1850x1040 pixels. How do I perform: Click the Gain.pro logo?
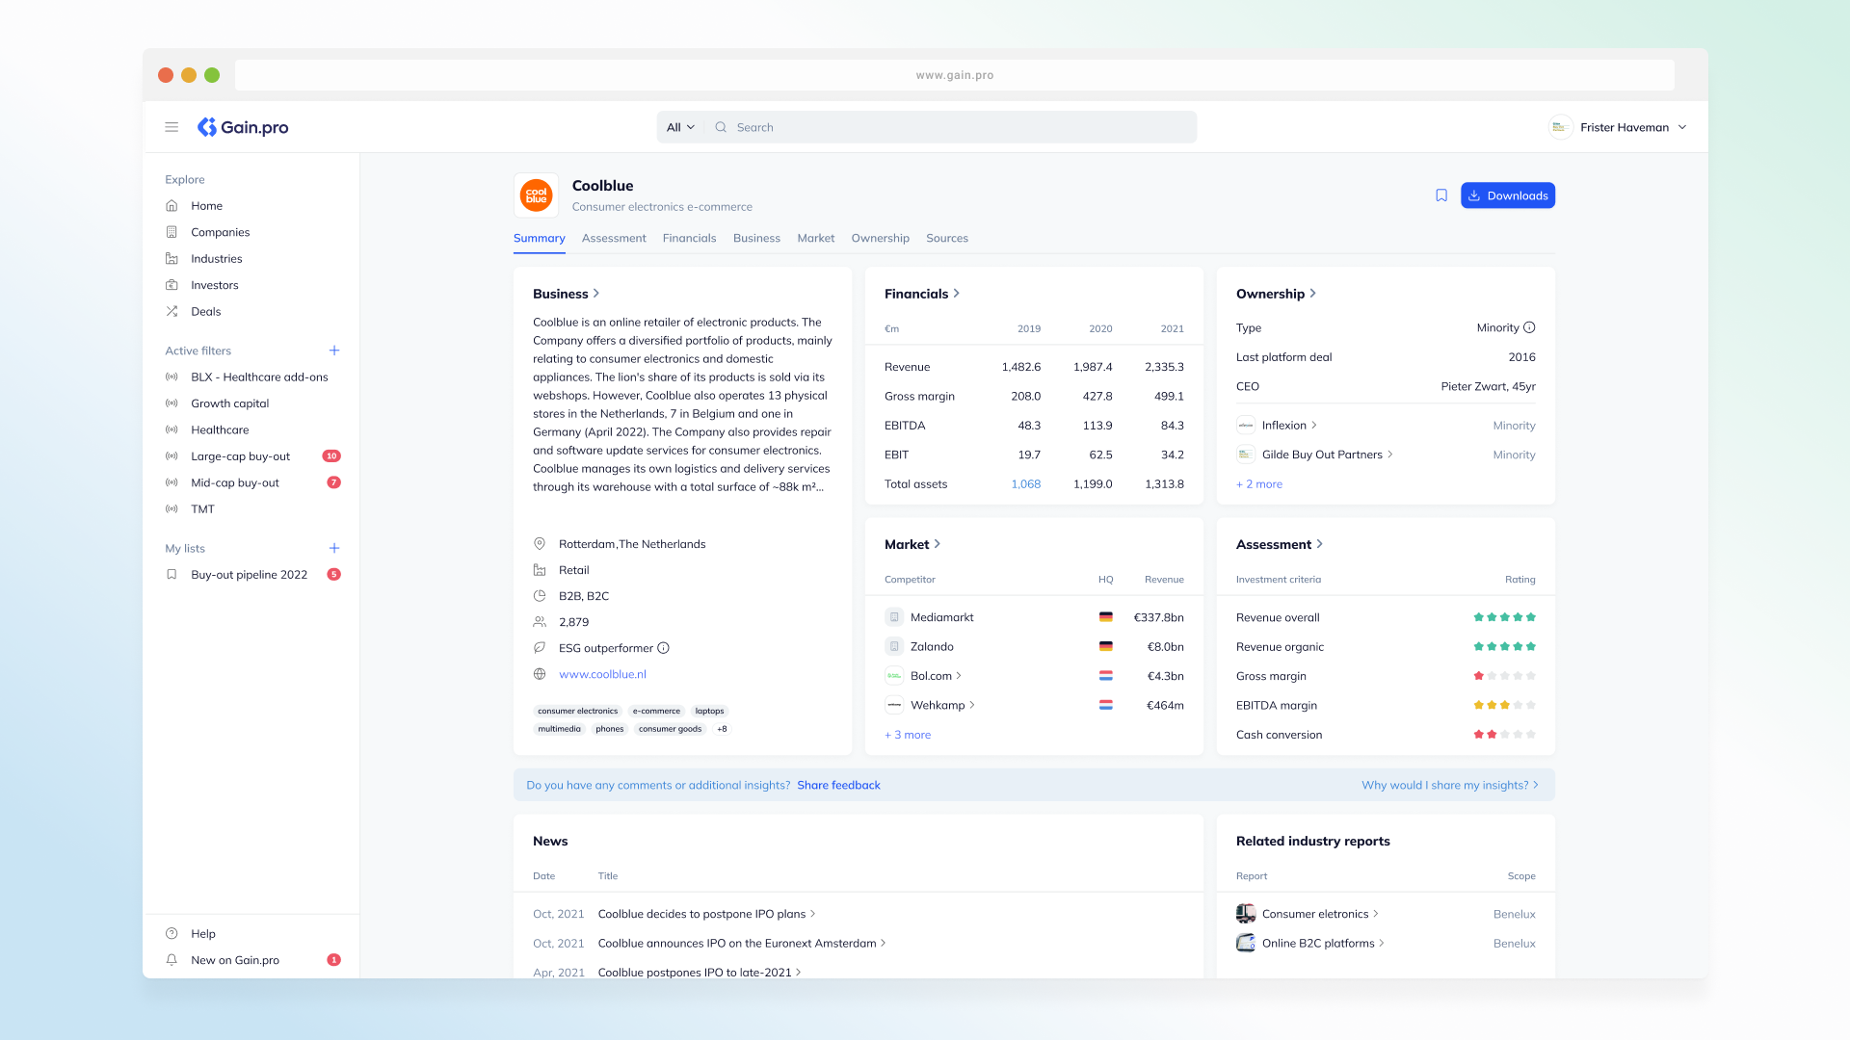(242, 126)
